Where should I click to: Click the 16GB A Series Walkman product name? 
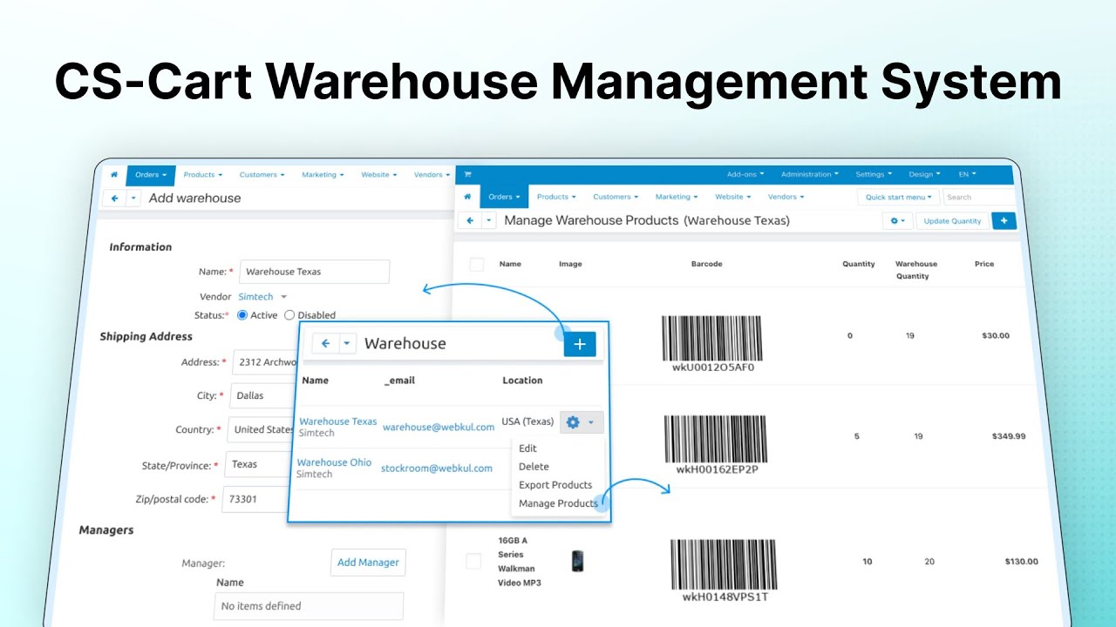point(520,562)
